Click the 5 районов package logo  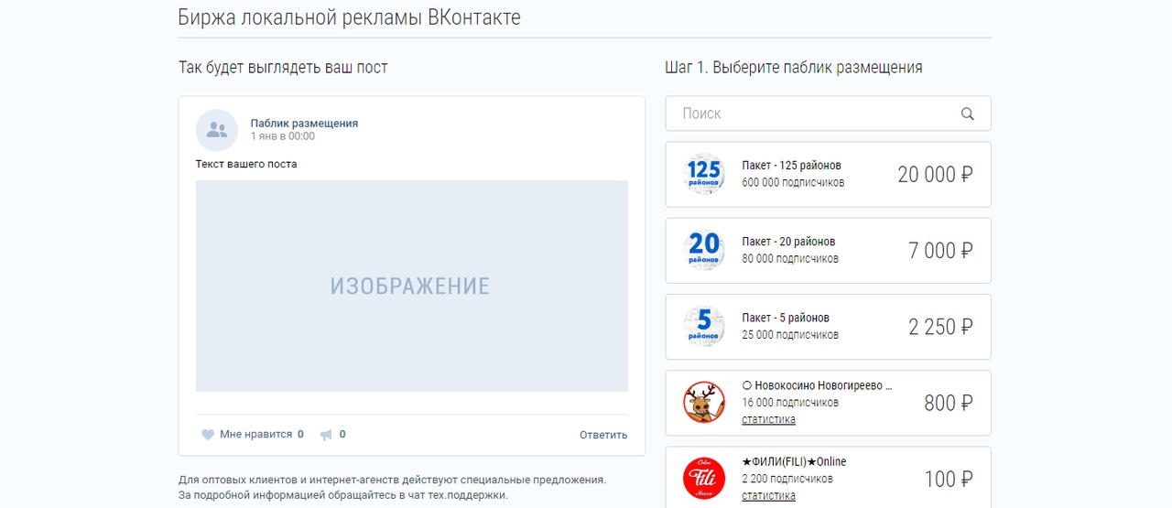(x=704, y=326)
